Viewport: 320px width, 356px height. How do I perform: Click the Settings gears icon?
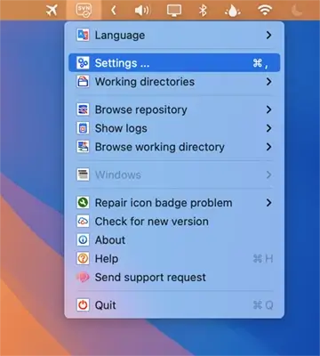(83, 63)
